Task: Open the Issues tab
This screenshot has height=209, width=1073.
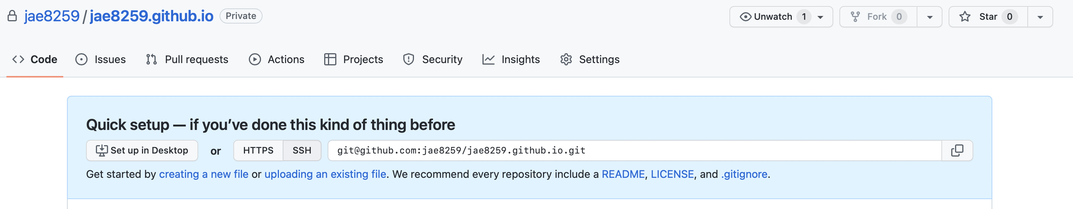Action: [100, 60]
